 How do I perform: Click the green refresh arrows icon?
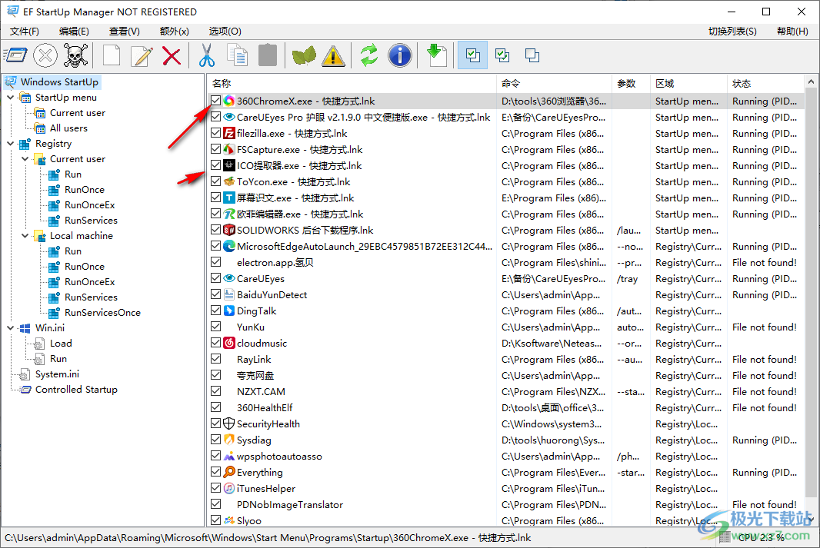pyautogui.click(x=369, y=55)
